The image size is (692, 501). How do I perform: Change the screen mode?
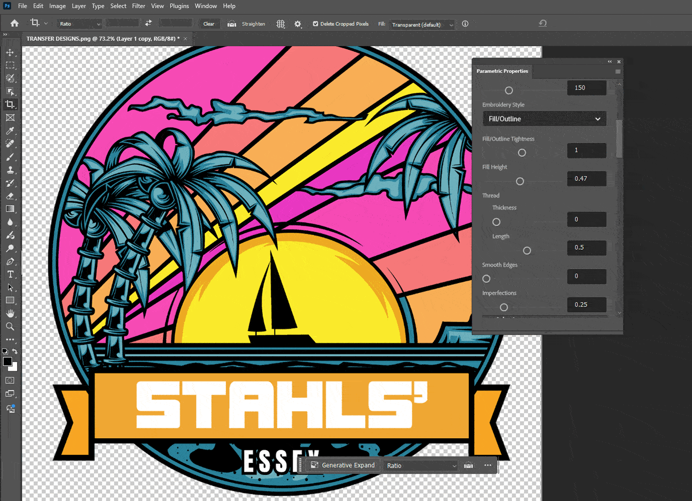click(x=10, y=394)
